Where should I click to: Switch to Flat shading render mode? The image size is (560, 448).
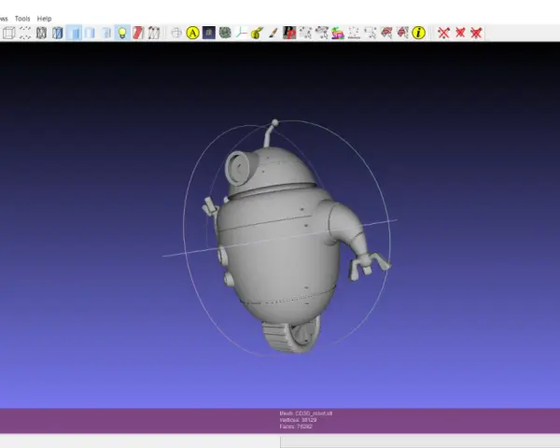90,33
